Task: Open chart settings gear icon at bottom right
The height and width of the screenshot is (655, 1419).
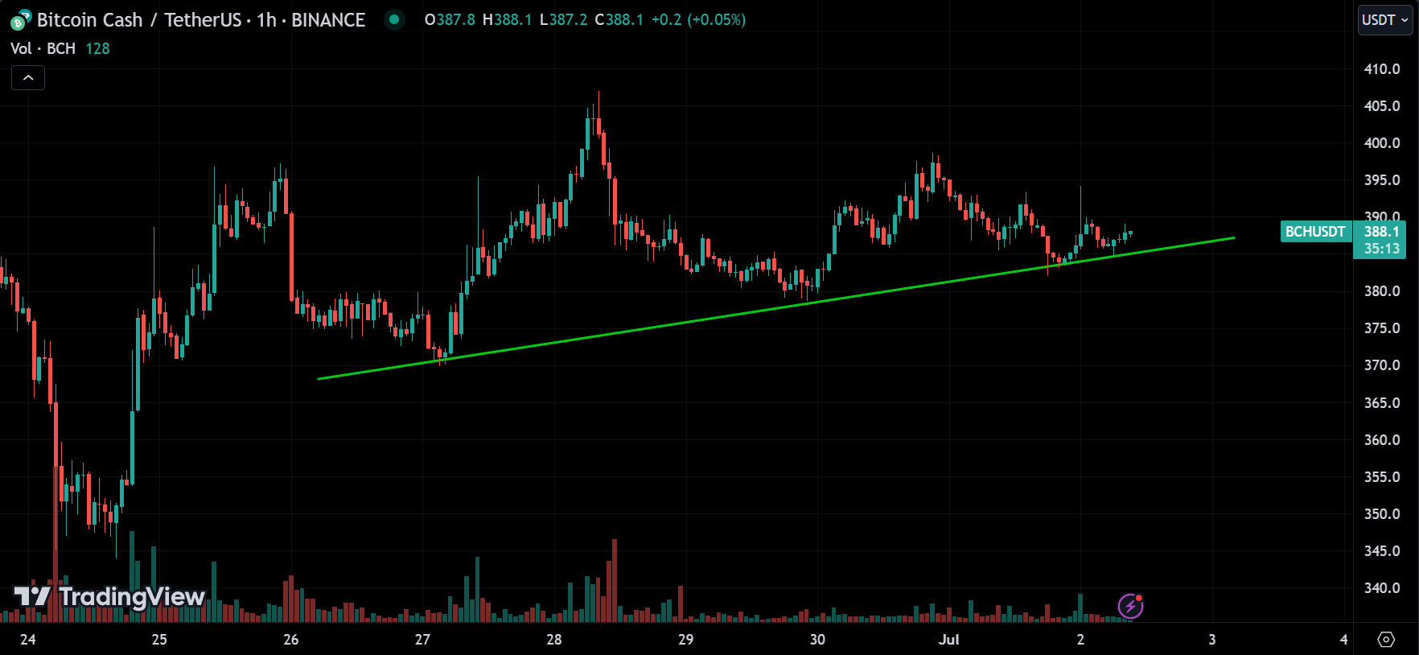Action: [x=1386, y=639]
